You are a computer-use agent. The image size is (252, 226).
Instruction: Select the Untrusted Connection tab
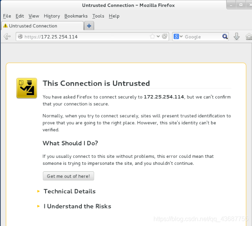point(42,26)
